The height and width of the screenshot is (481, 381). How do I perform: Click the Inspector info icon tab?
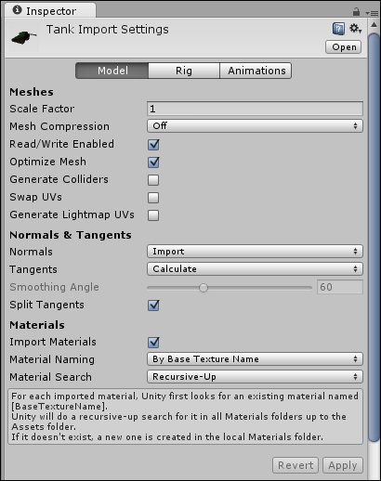point(18,10)
